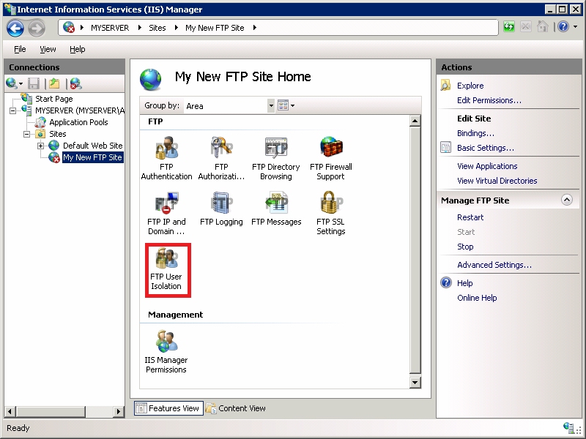Click the Forward navigation arrow

tap(36, 28)
